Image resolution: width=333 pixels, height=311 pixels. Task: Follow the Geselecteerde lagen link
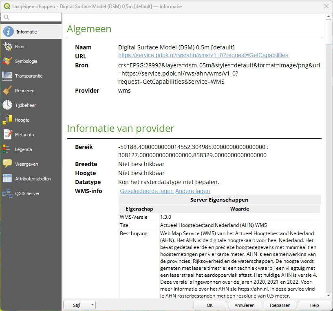tap(147, 191)
